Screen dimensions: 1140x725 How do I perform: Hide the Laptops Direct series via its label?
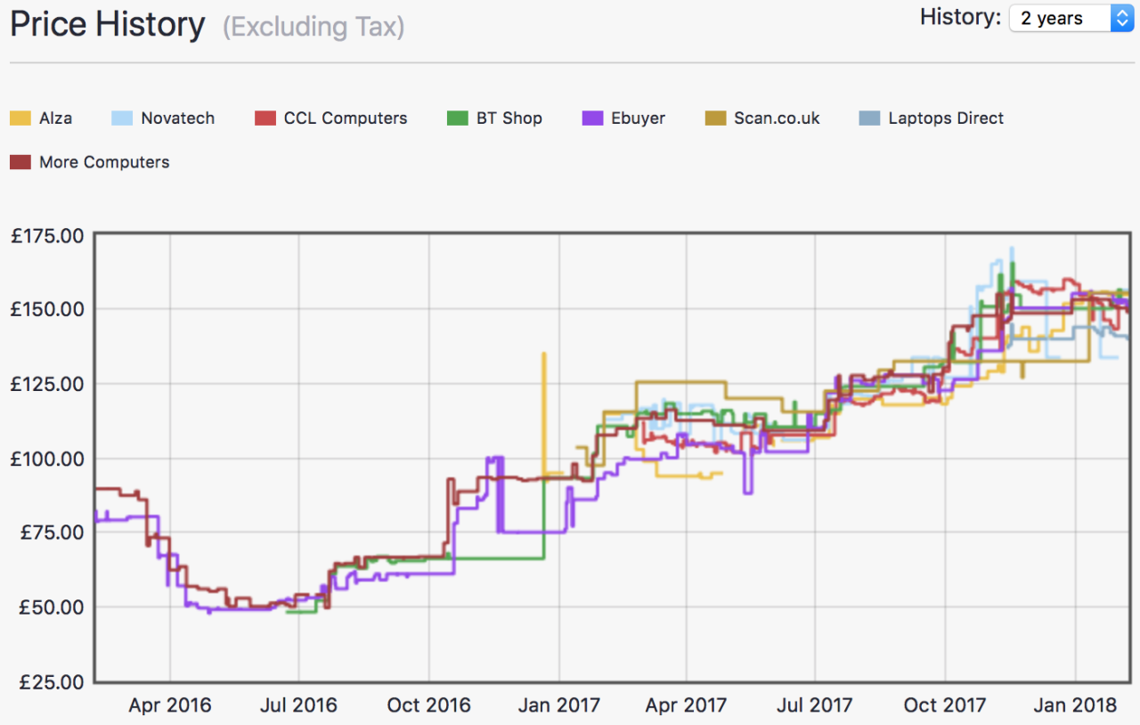[x=945, y=118]
